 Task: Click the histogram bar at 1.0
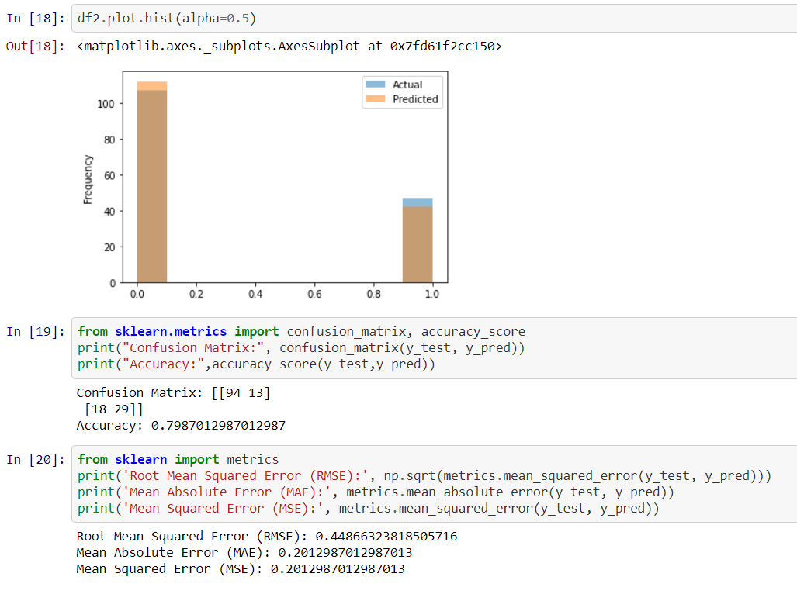point(418,240)
